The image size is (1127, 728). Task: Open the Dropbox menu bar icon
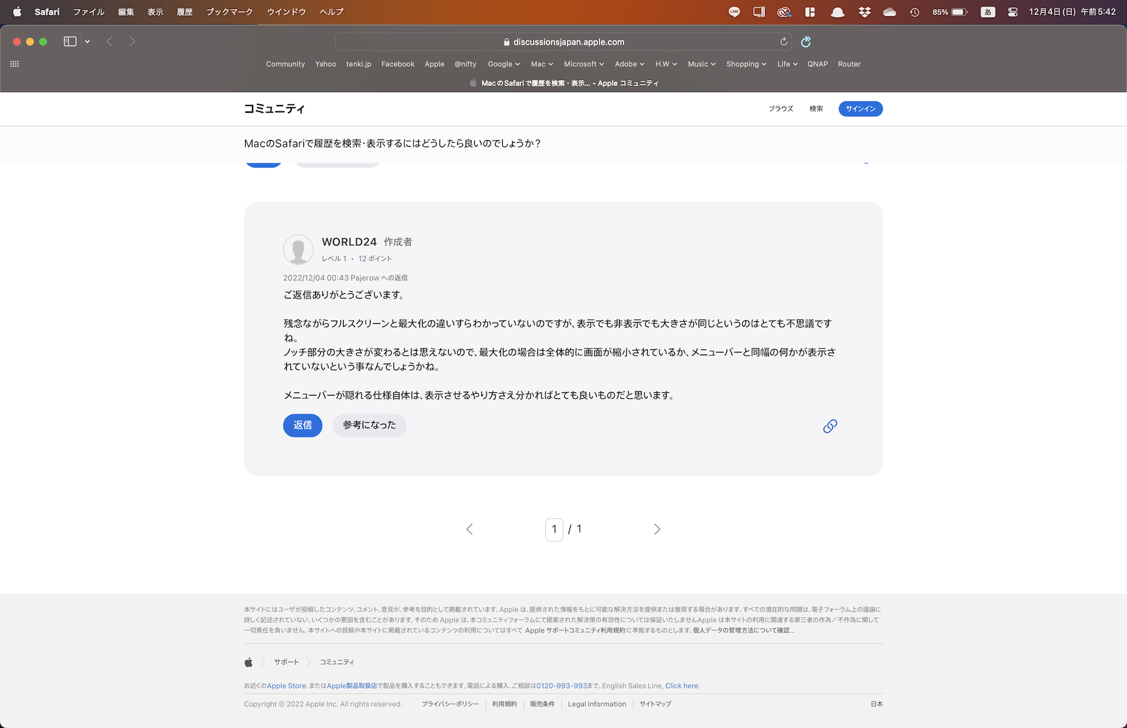[x=864, y=12]
